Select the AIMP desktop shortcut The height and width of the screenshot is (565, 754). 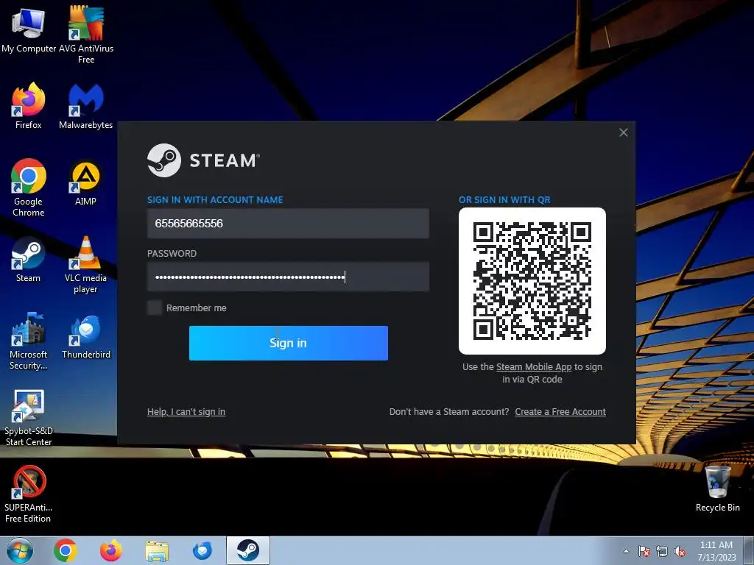click(85, 182)
